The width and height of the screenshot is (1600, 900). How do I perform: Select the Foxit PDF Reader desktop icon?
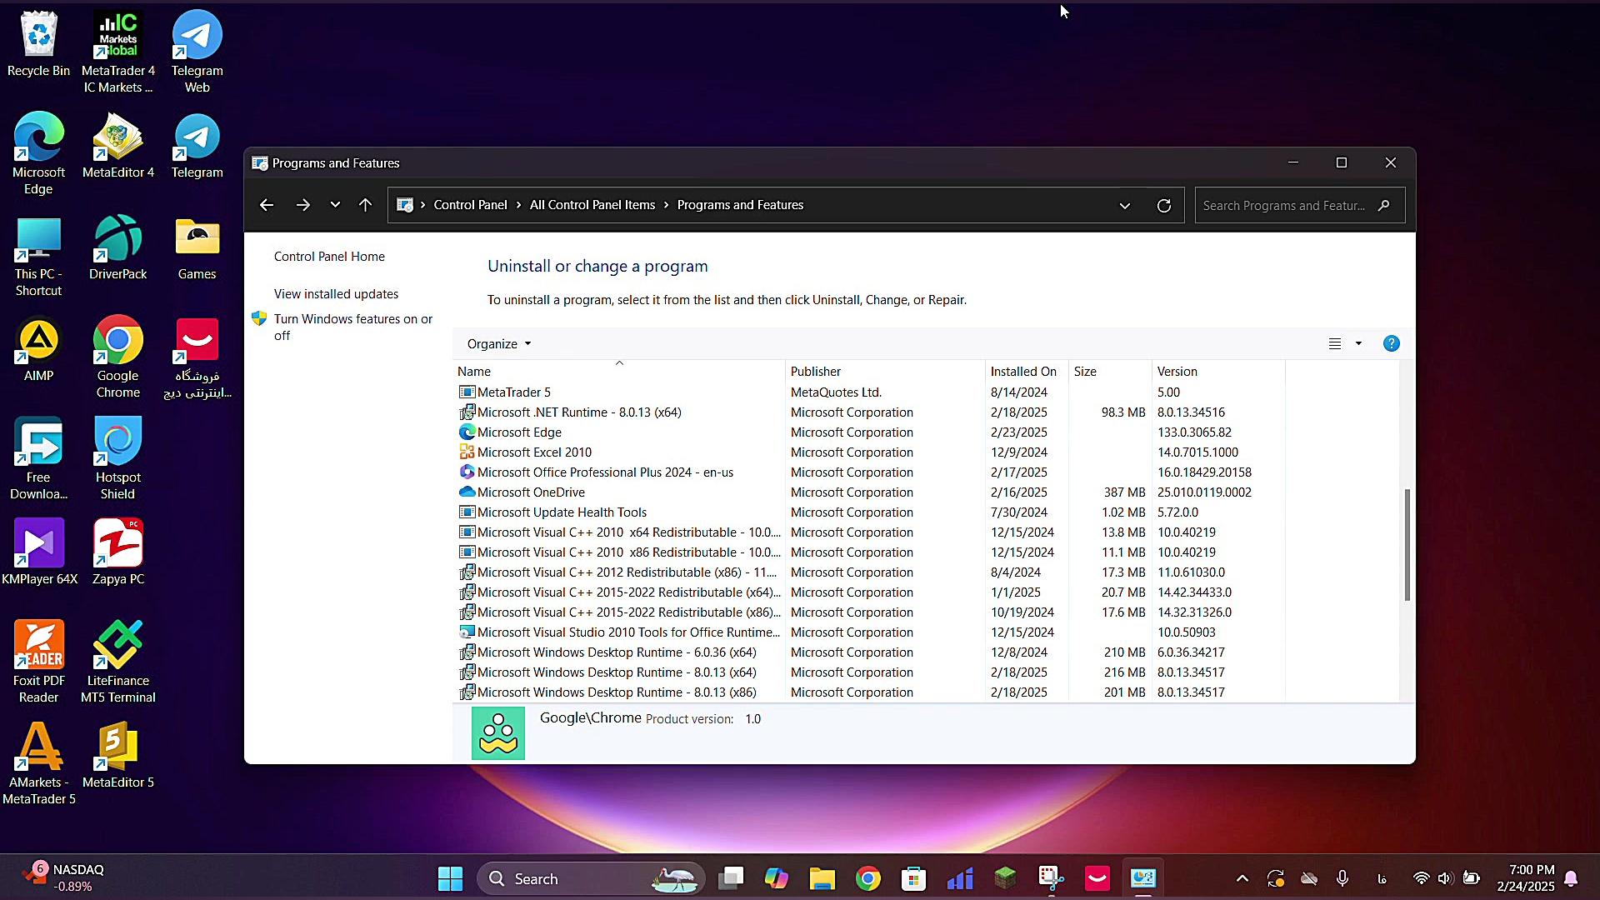[38, 662]
